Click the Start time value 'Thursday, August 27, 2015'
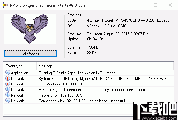Screen dimensions: 178x120 pos(118,34)
